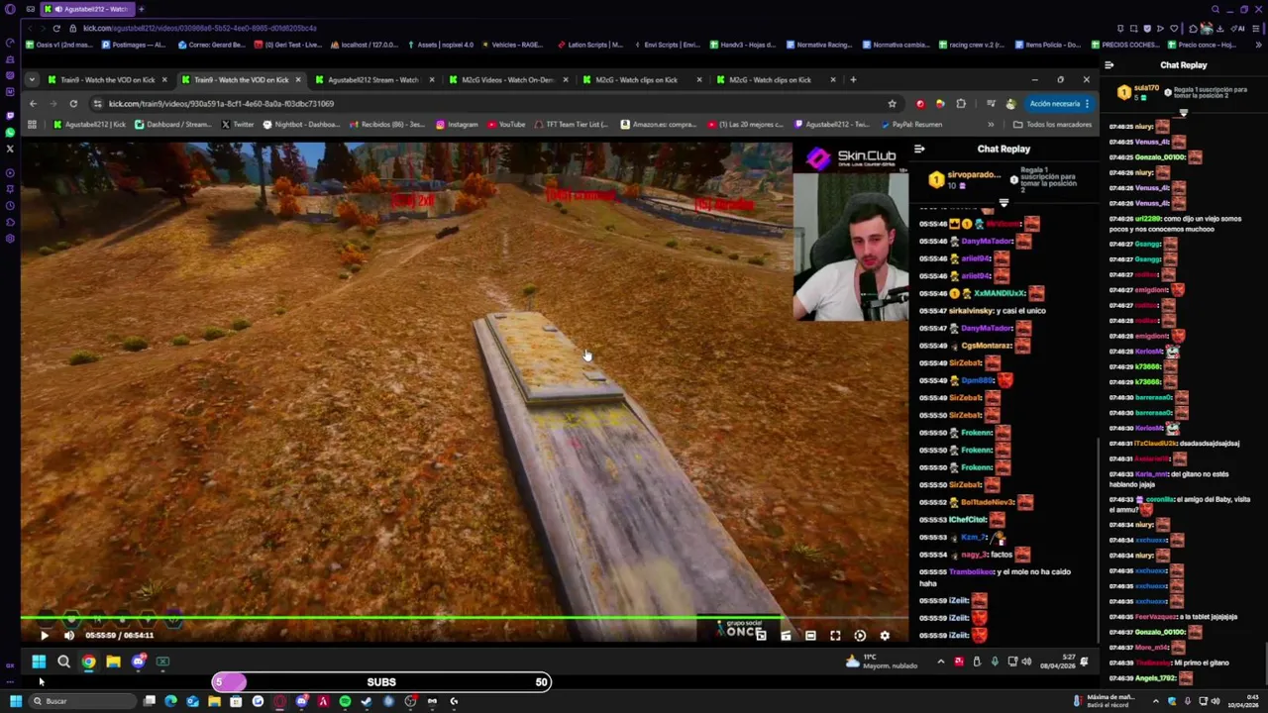Screen dimensions: 1268x713
Task: Bookmark this page with star icon
Action: (892, 103)
